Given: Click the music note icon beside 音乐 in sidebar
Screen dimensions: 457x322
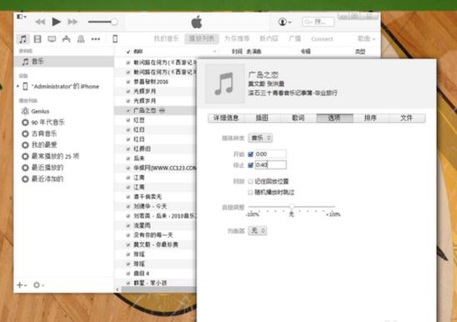Looking at the screenshot, I should pyautogui.click(x=26, y=61).
